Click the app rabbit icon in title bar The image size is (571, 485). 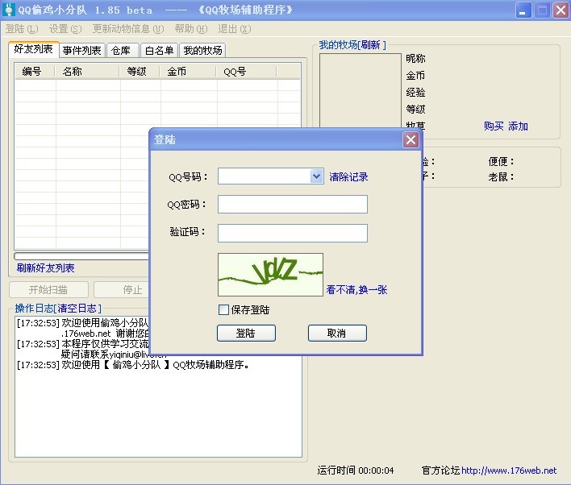8,10
